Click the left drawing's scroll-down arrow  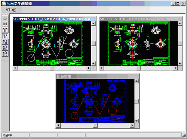point(93,64)
